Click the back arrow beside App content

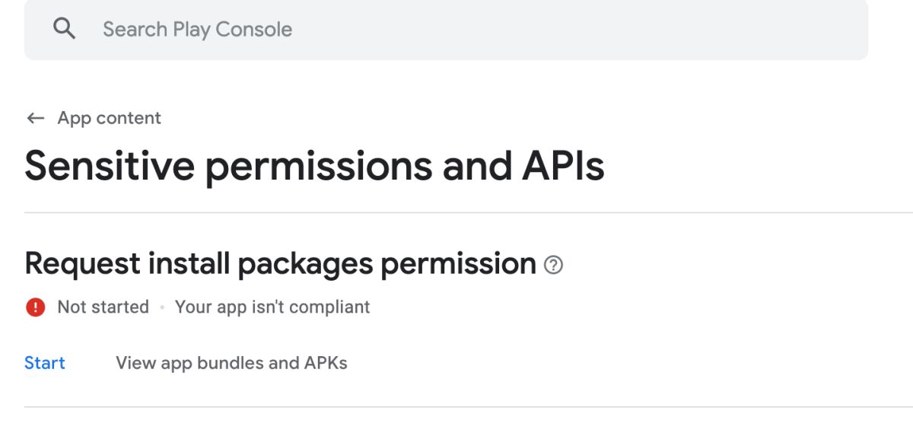point(35,118)
